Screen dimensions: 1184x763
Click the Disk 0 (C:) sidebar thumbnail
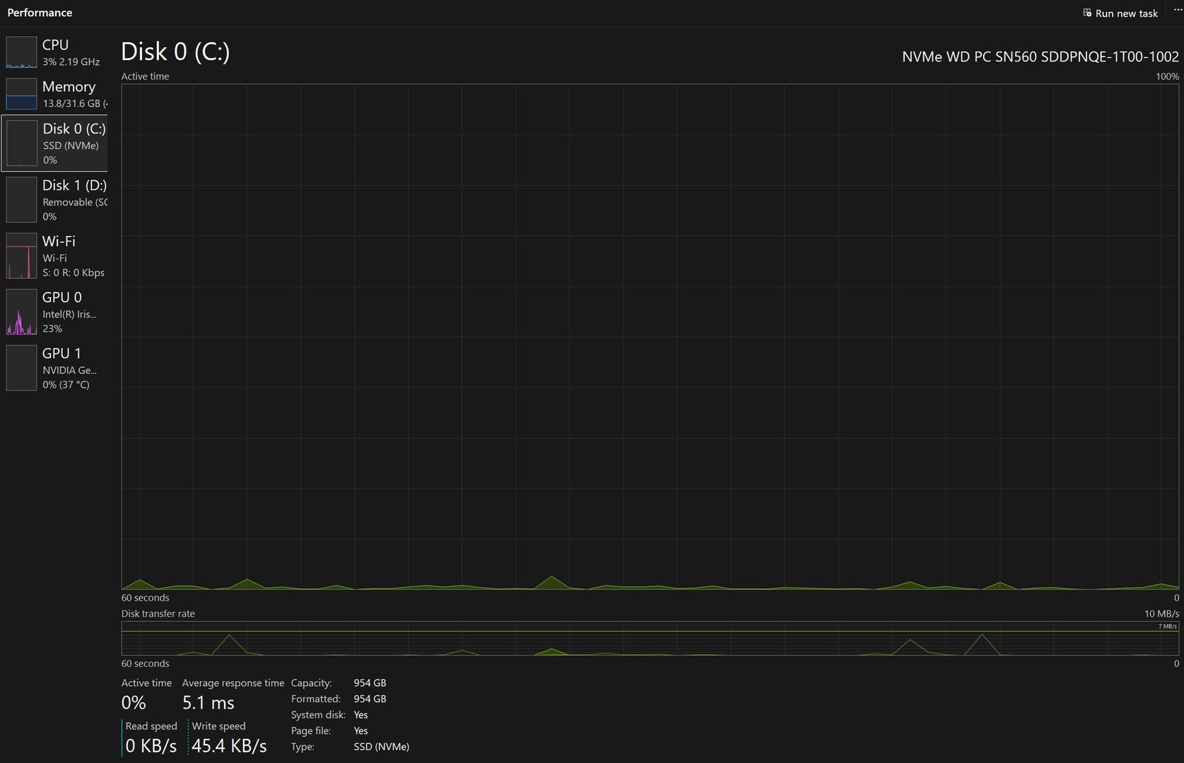[x=21, y=143]
